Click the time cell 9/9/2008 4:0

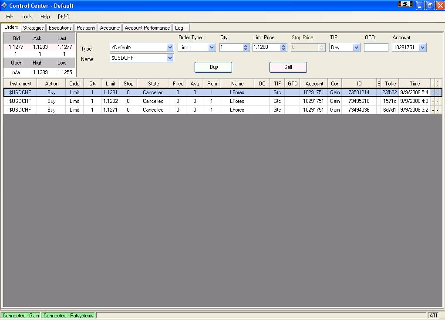(414, 101)
